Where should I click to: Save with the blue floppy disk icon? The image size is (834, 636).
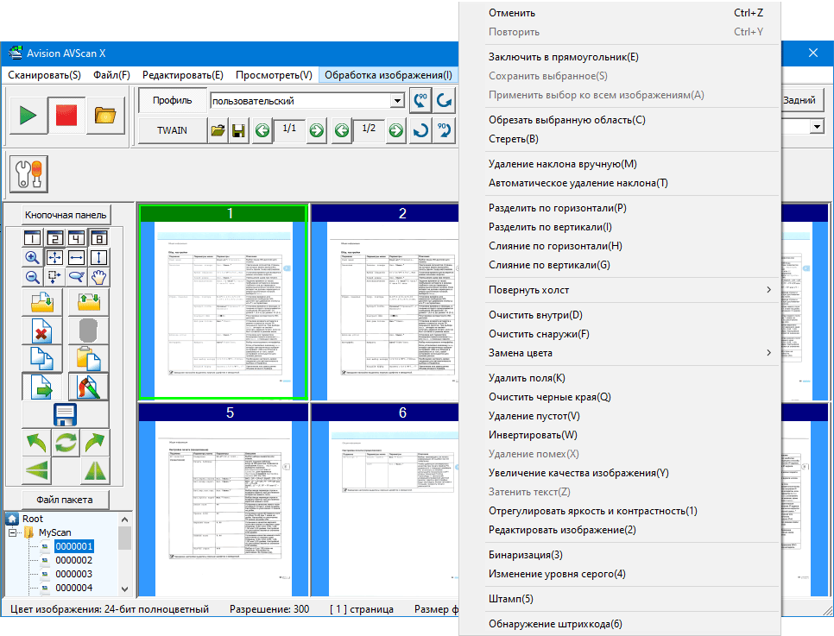65,415
